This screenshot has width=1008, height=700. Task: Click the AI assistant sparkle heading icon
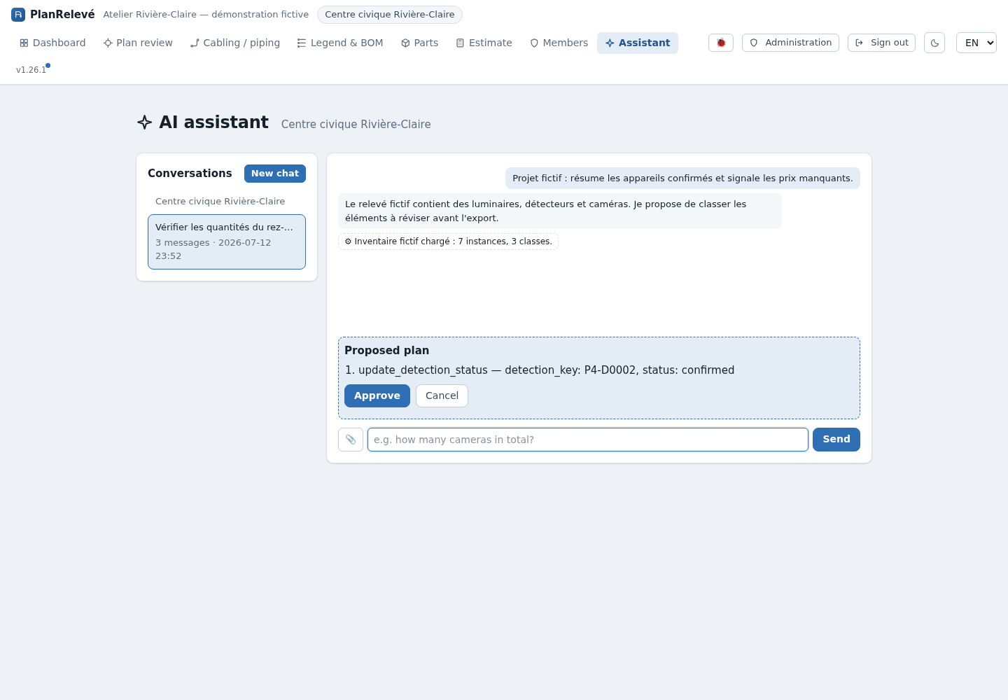[145, 122]
